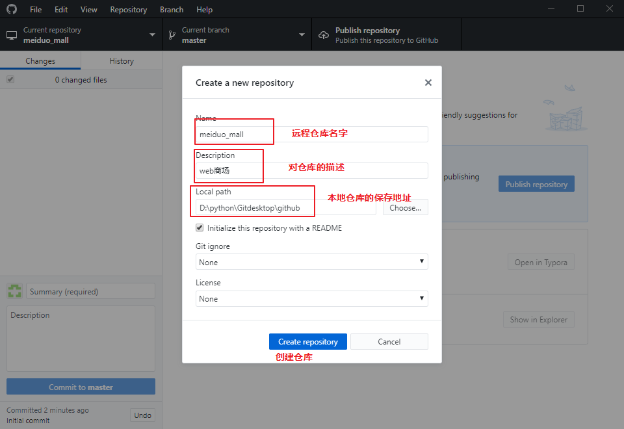The width and height of the screenshot is (624, 429).
Task: Open the Branch menu
Action: click(x=172, y=10)
